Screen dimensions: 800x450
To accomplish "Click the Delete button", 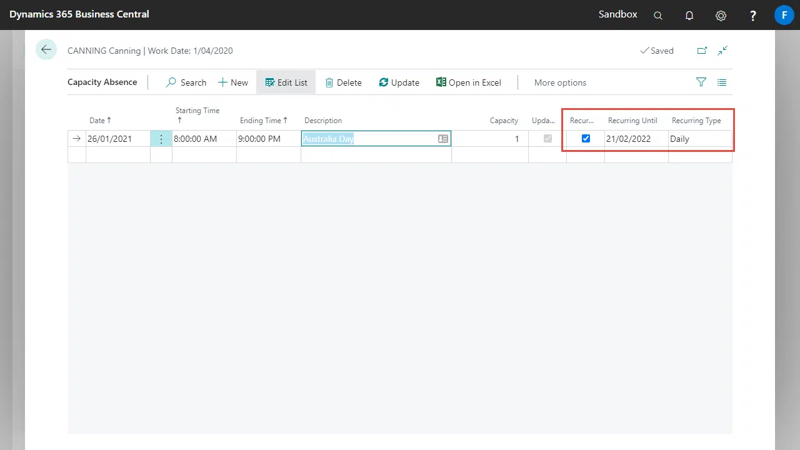I will pos(343,82).
